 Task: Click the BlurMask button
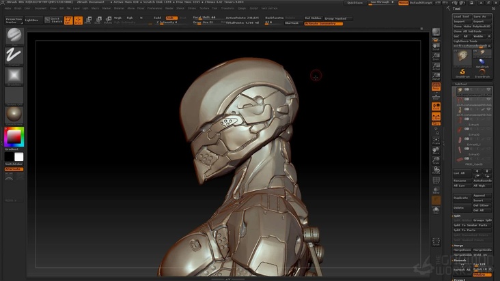click(x=292, y=23)
